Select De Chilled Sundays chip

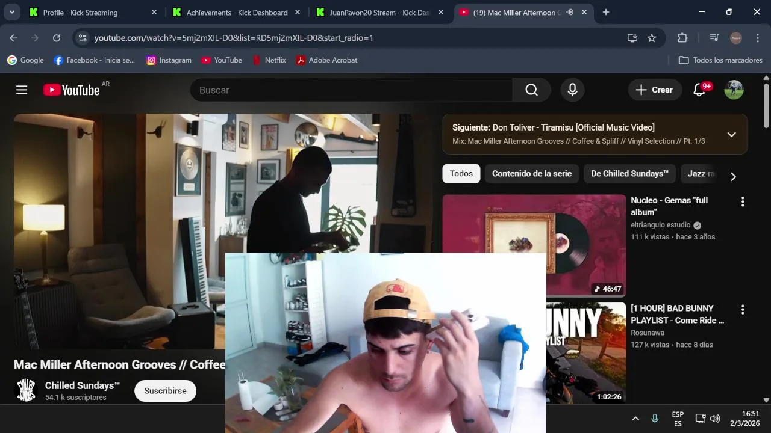[629, 173]
